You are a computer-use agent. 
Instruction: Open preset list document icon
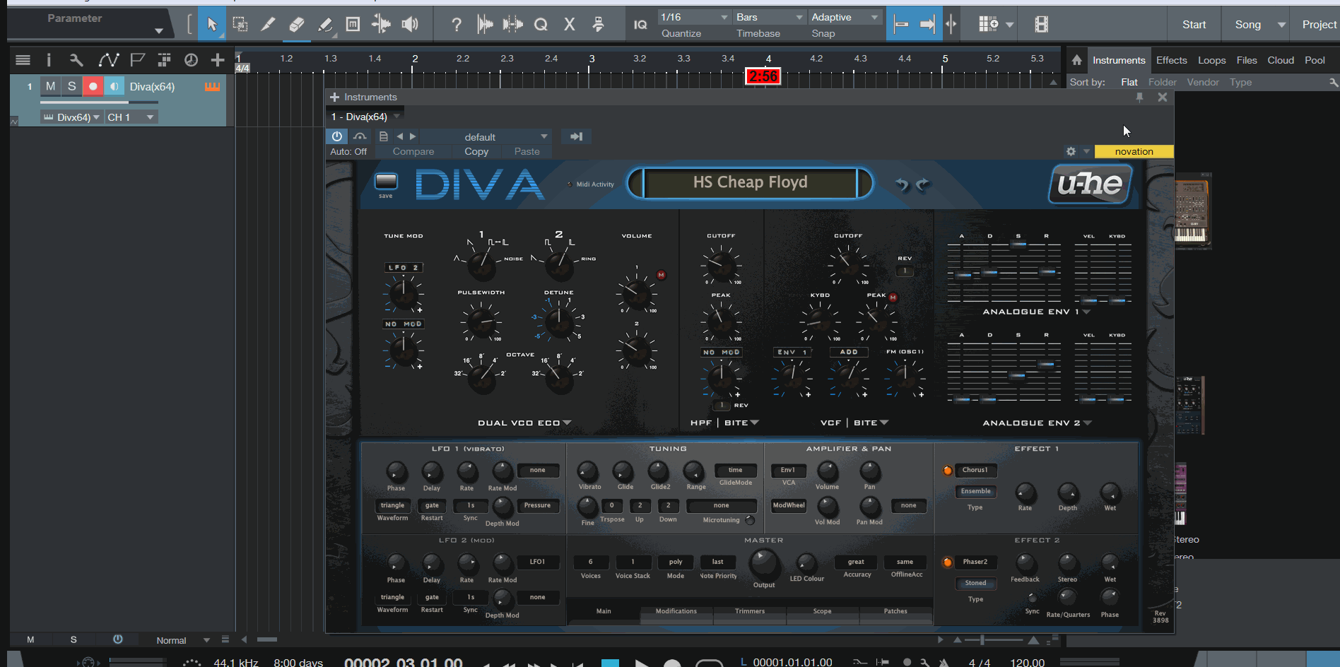pos(384,136)
